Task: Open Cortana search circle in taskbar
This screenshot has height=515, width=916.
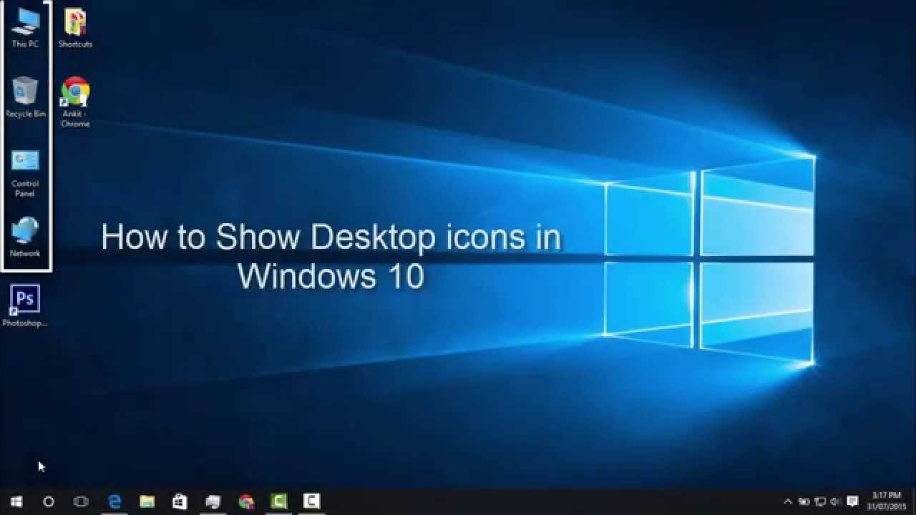Action: click(x=49, y=501)
